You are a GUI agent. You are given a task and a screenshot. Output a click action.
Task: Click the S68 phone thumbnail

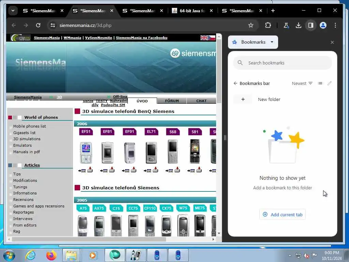[x=173, y=152]
